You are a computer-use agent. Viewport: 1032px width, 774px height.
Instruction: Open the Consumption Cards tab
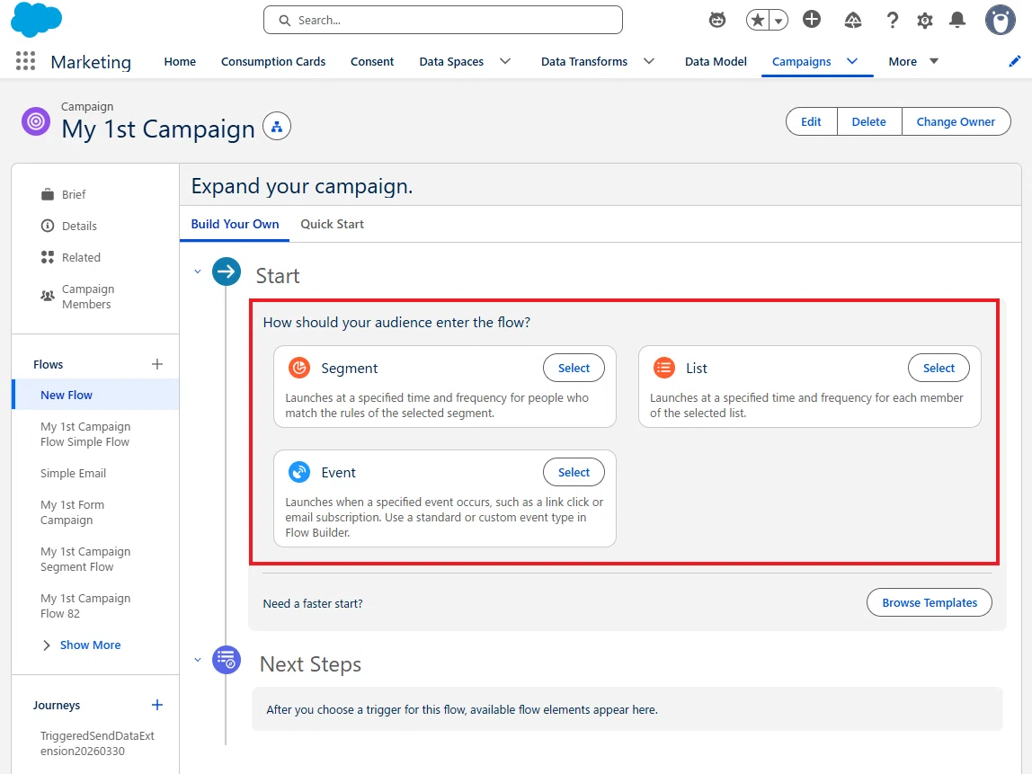[x=273, y=61]
